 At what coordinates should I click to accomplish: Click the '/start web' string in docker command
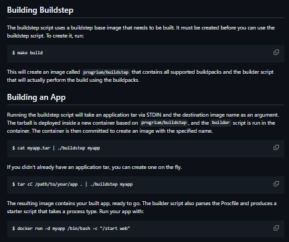[x=115, y=229]
